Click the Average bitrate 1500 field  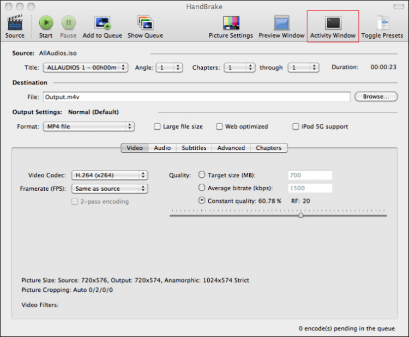pos(310,188)
